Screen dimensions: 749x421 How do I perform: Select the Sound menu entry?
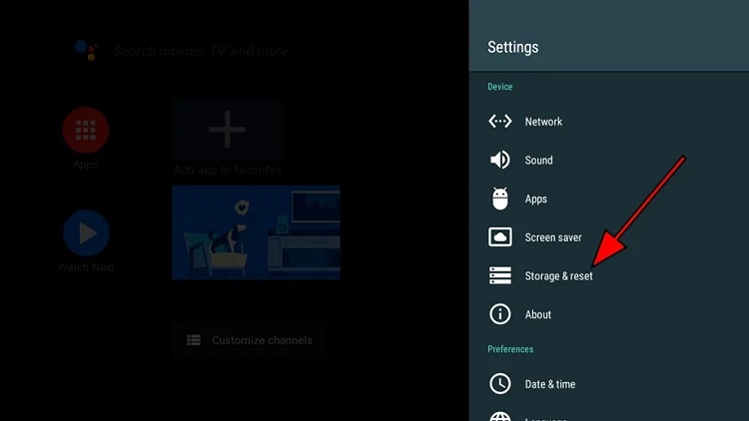(x=609, y=160)
